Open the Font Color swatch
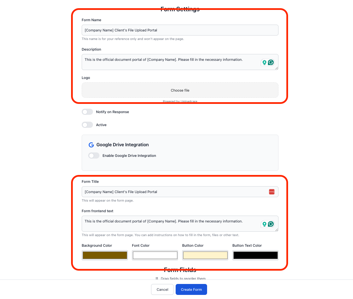This screenshot has height=299, width=353. coord(155,255)
